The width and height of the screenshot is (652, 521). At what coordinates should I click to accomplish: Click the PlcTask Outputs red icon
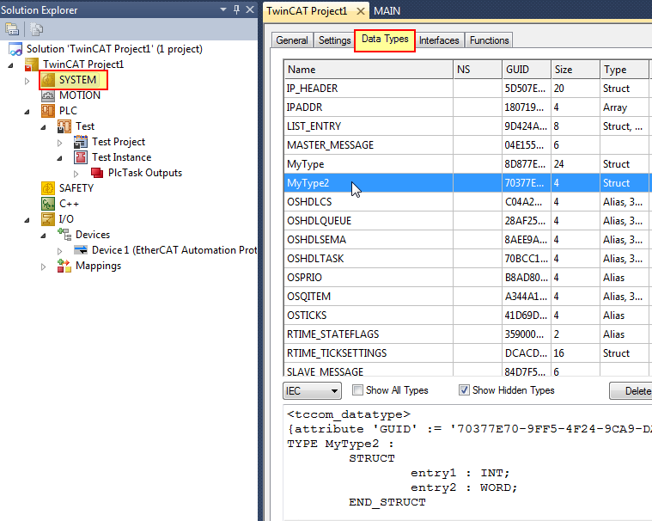[x=97, y=173]
